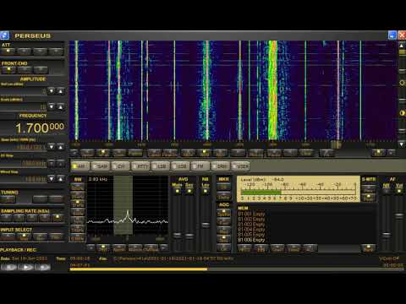Click the fast-forward playback button
The image size is (406, 304).
click(x=42, y=267)
